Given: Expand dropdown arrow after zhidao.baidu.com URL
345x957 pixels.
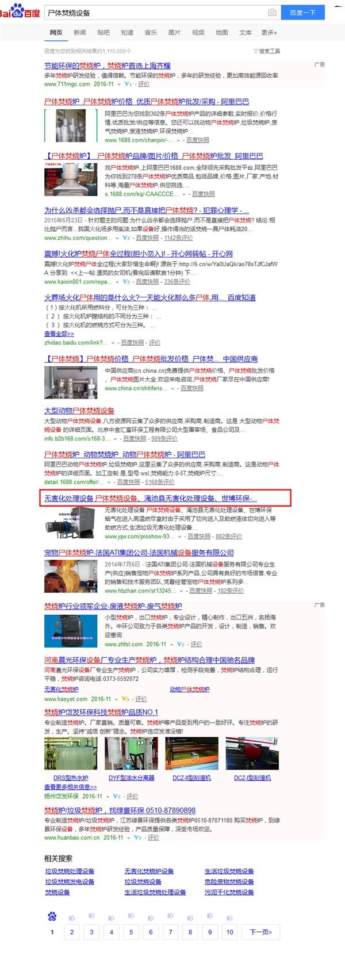Looking at the screenshot, I should coord(113,343).
